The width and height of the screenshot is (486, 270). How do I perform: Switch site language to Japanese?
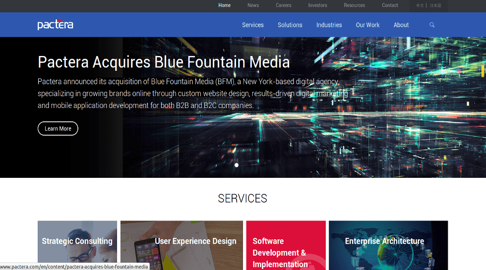click(x=435, y=6)
